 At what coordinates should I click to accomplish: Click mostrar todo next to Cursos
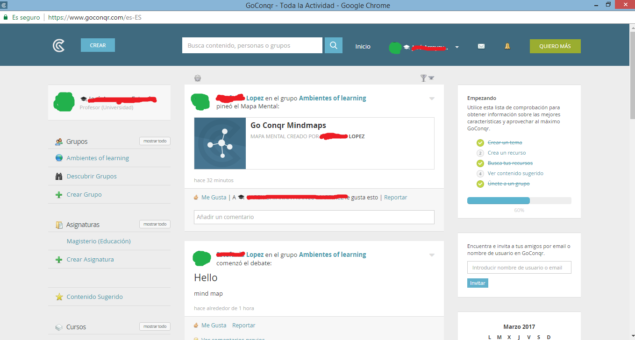[155, 326]
